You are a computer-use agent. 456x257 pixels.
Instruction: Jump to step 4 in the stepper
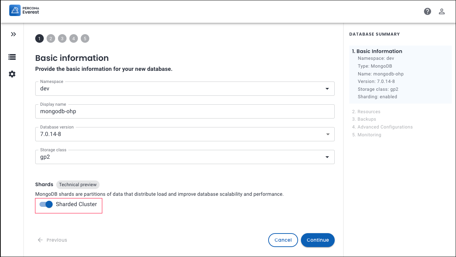coord(74,38)
